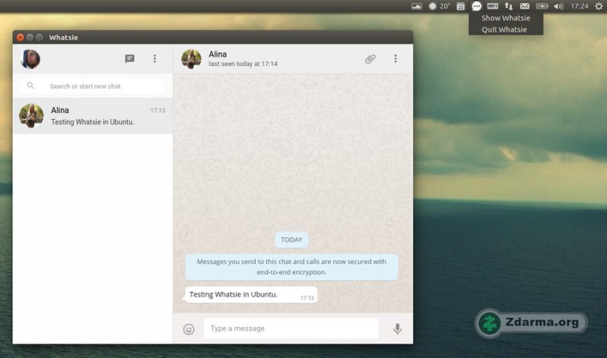Open Alina's profile photo in chat header
The height and width of the screenshot is (358, 607).
point(191,59)
